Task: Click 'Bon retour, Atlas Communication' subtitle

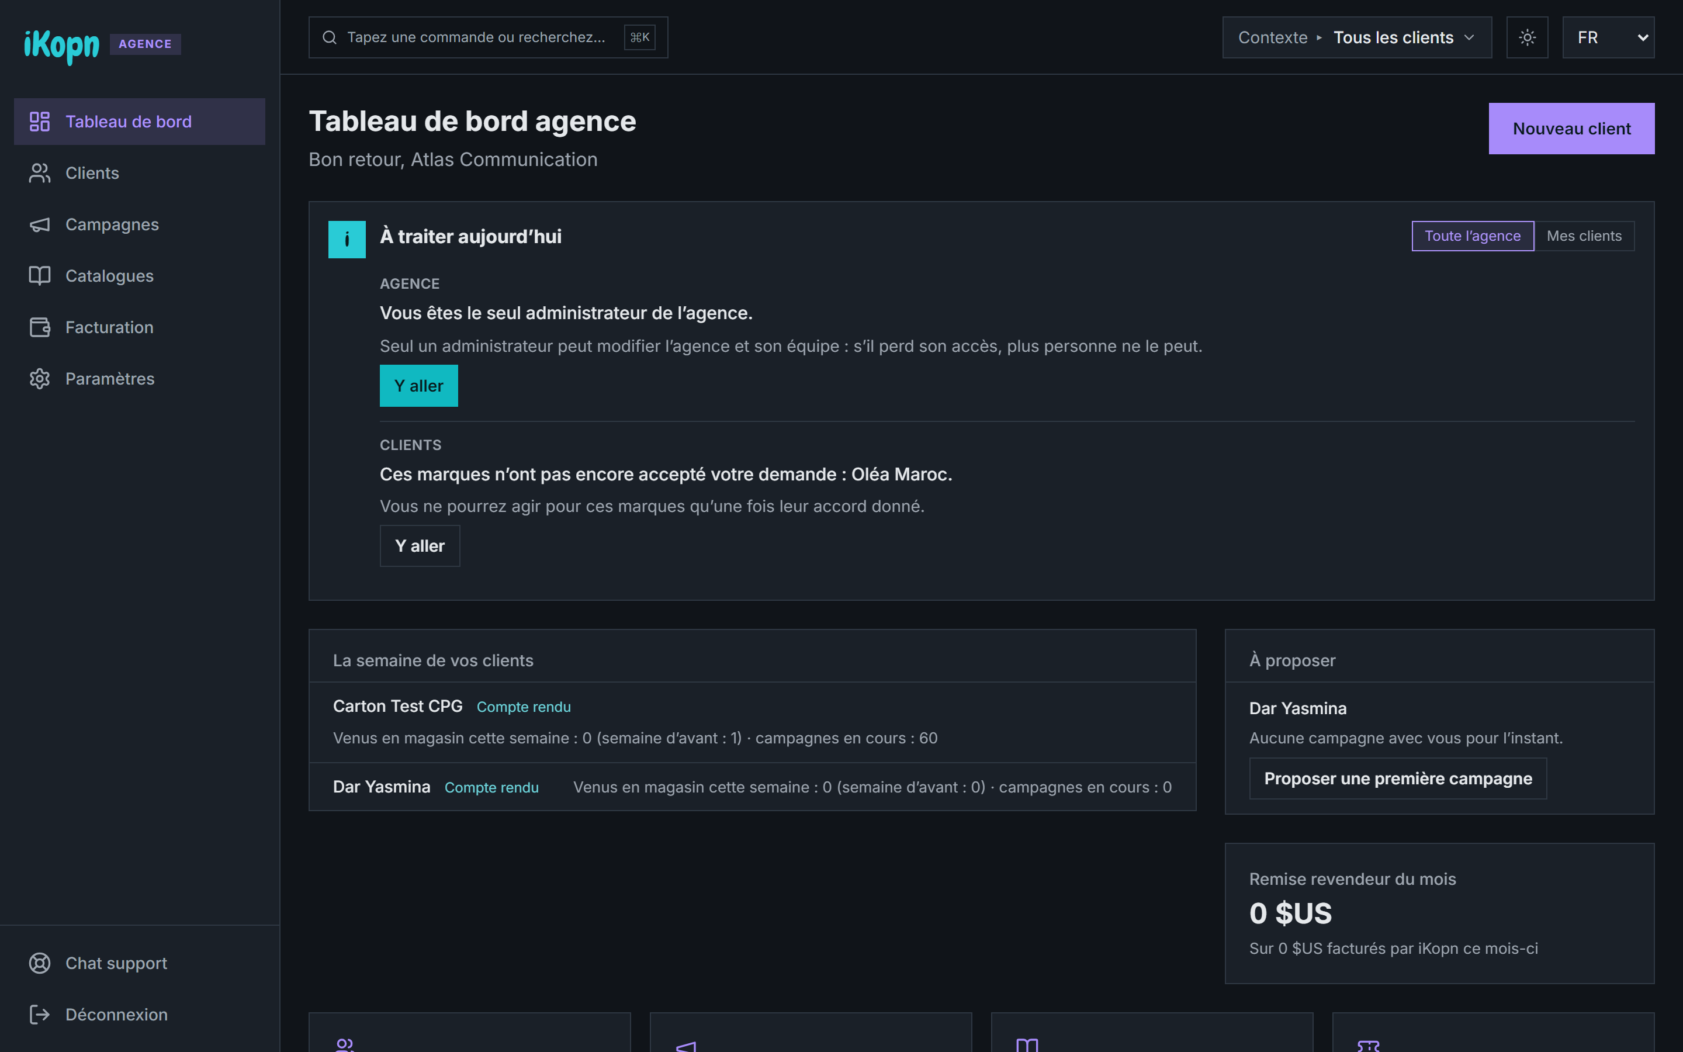Action: pyautogui.click(x=453, y=160)
